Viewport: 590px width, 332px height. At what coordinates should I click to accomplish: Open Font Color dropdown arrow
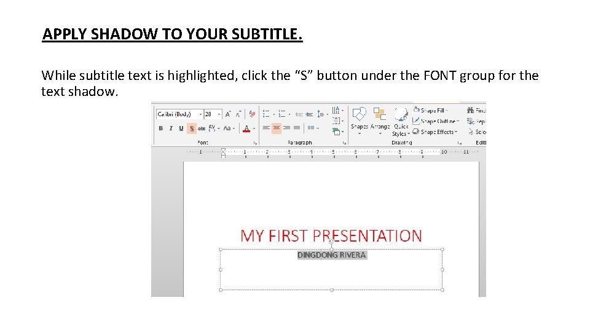pyautogui.click(x=254, y=128)
